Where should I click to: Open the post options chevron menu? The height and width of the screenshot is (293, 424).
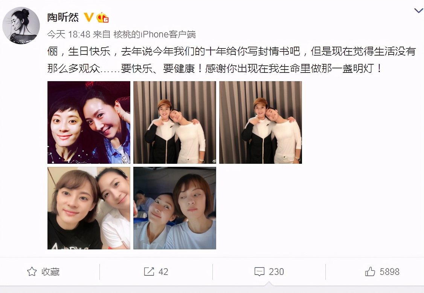(x=418, y=11)
